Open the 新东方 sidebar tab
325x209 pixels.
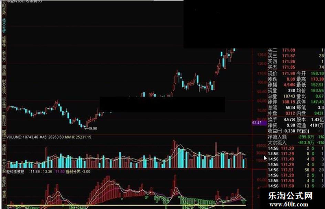coord(4,56)
